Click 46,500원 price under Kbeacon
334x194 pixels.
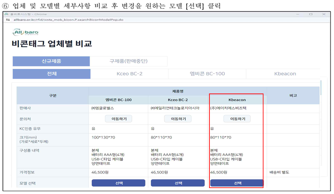click(x=219, y=172)
